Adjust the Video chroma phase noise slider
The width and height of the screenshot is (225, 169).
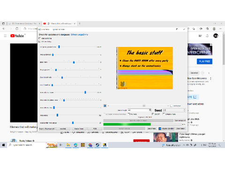click(64, 100)
